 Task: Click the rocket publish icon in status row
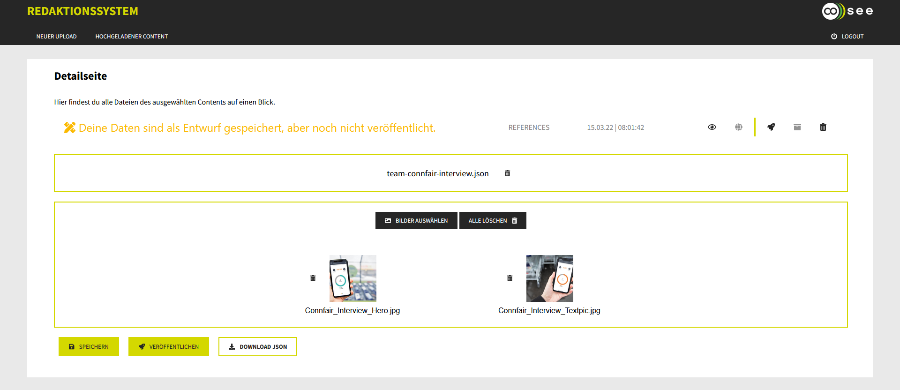771,127
